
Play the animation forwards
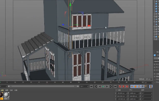pyautogui.click(x=103, y=87)
